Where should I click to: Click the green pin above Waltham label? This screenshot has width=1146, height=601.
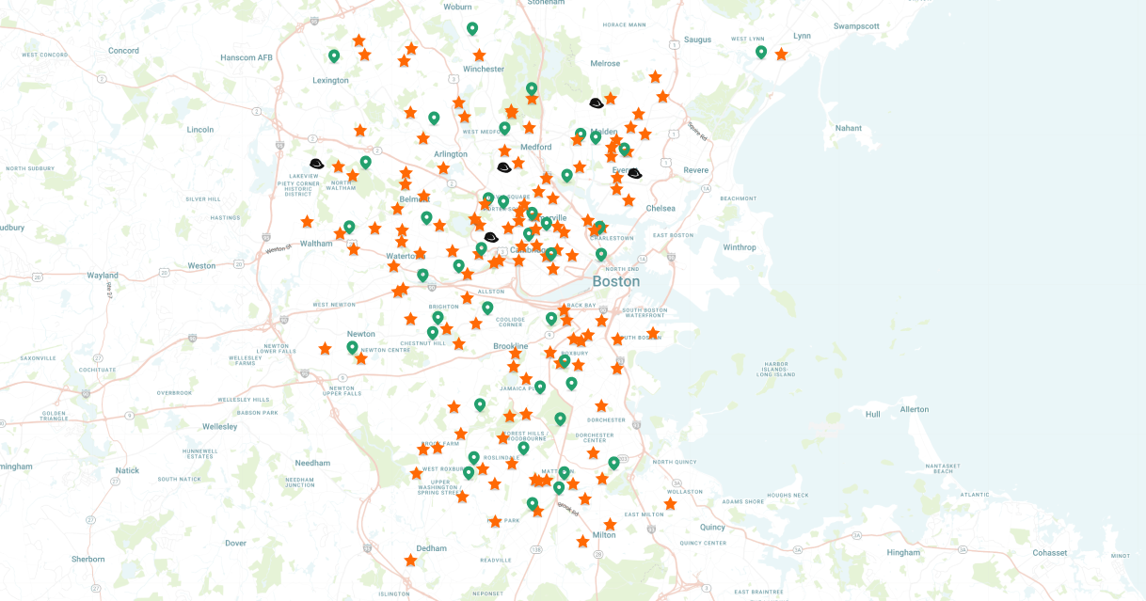point(349,227)
